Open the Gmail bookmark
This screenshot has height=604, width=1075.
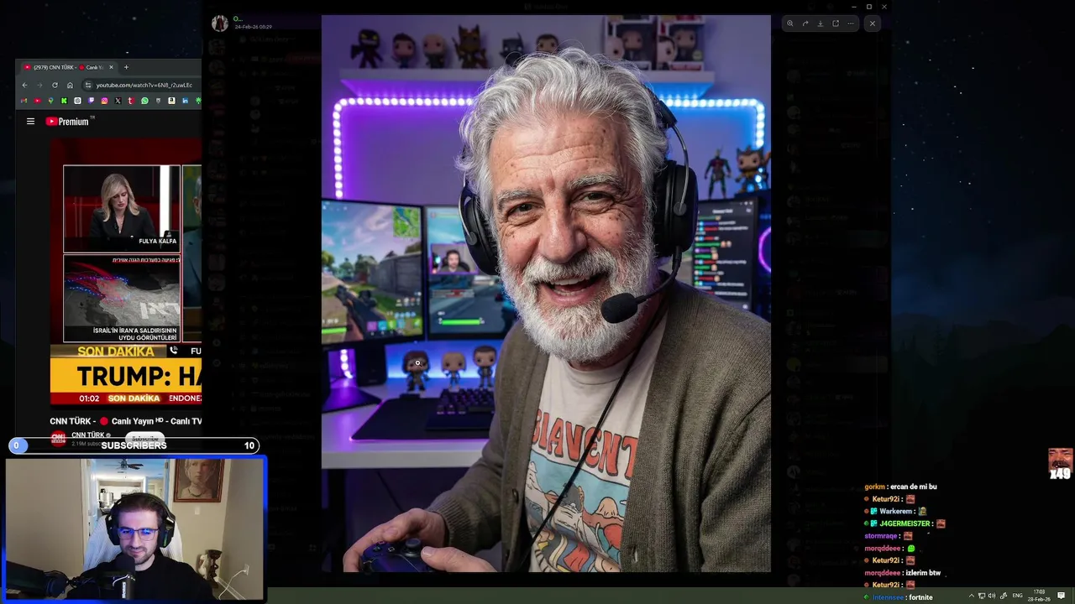(24, 101)
